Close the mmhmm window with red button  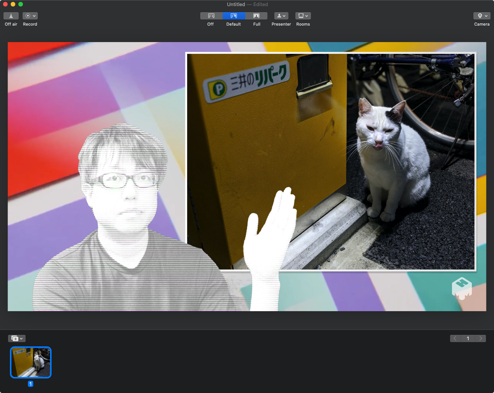(x=5, y=4)
